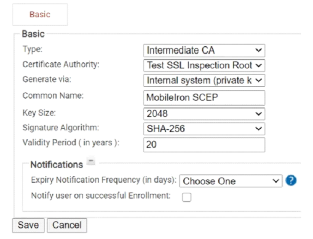Viewport: 313px width, 239px height.
Task: Click the Certificate Authority label text
Action: 61,65
